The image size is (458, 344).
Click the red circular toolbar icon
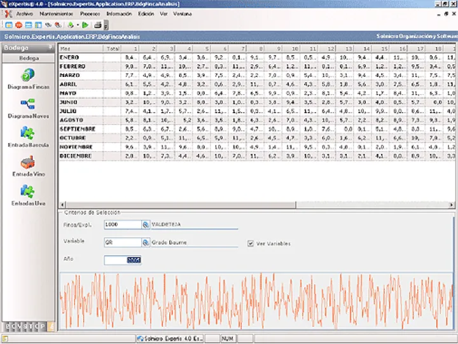coord(18,25)
